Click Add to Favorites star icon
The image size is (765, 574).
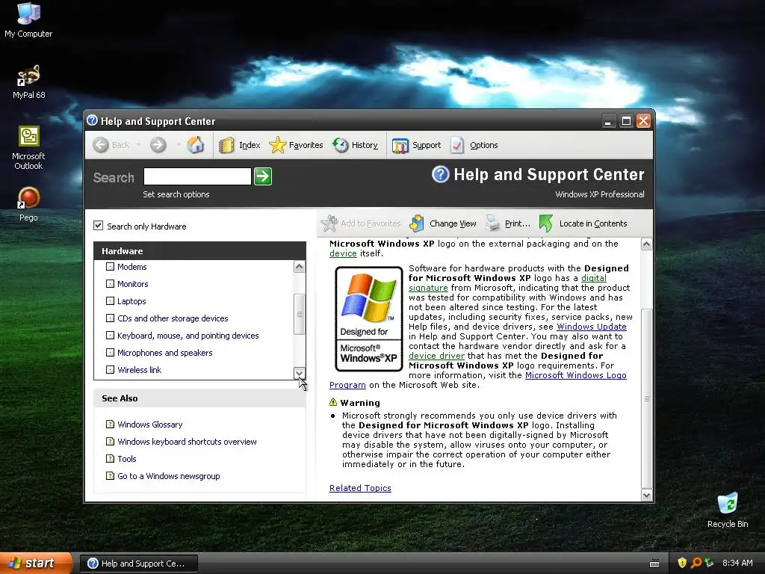pos(329,223)
